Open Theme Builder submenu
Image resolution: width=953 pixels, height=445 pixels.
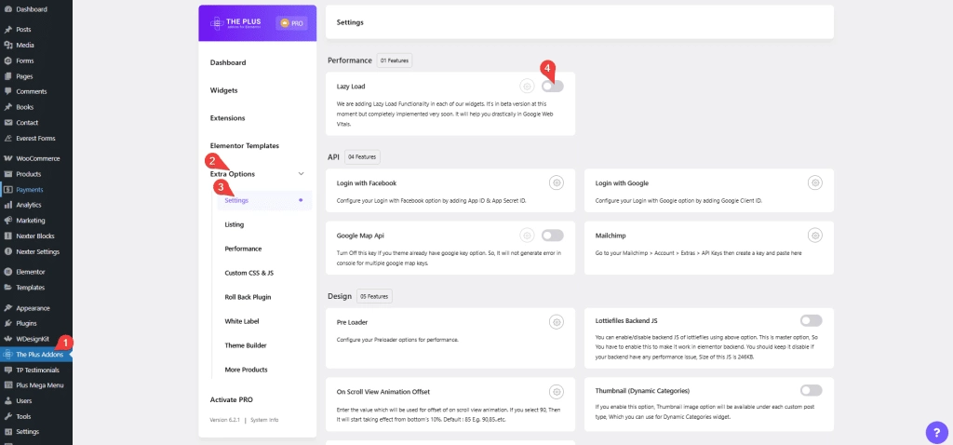[246, 345]
